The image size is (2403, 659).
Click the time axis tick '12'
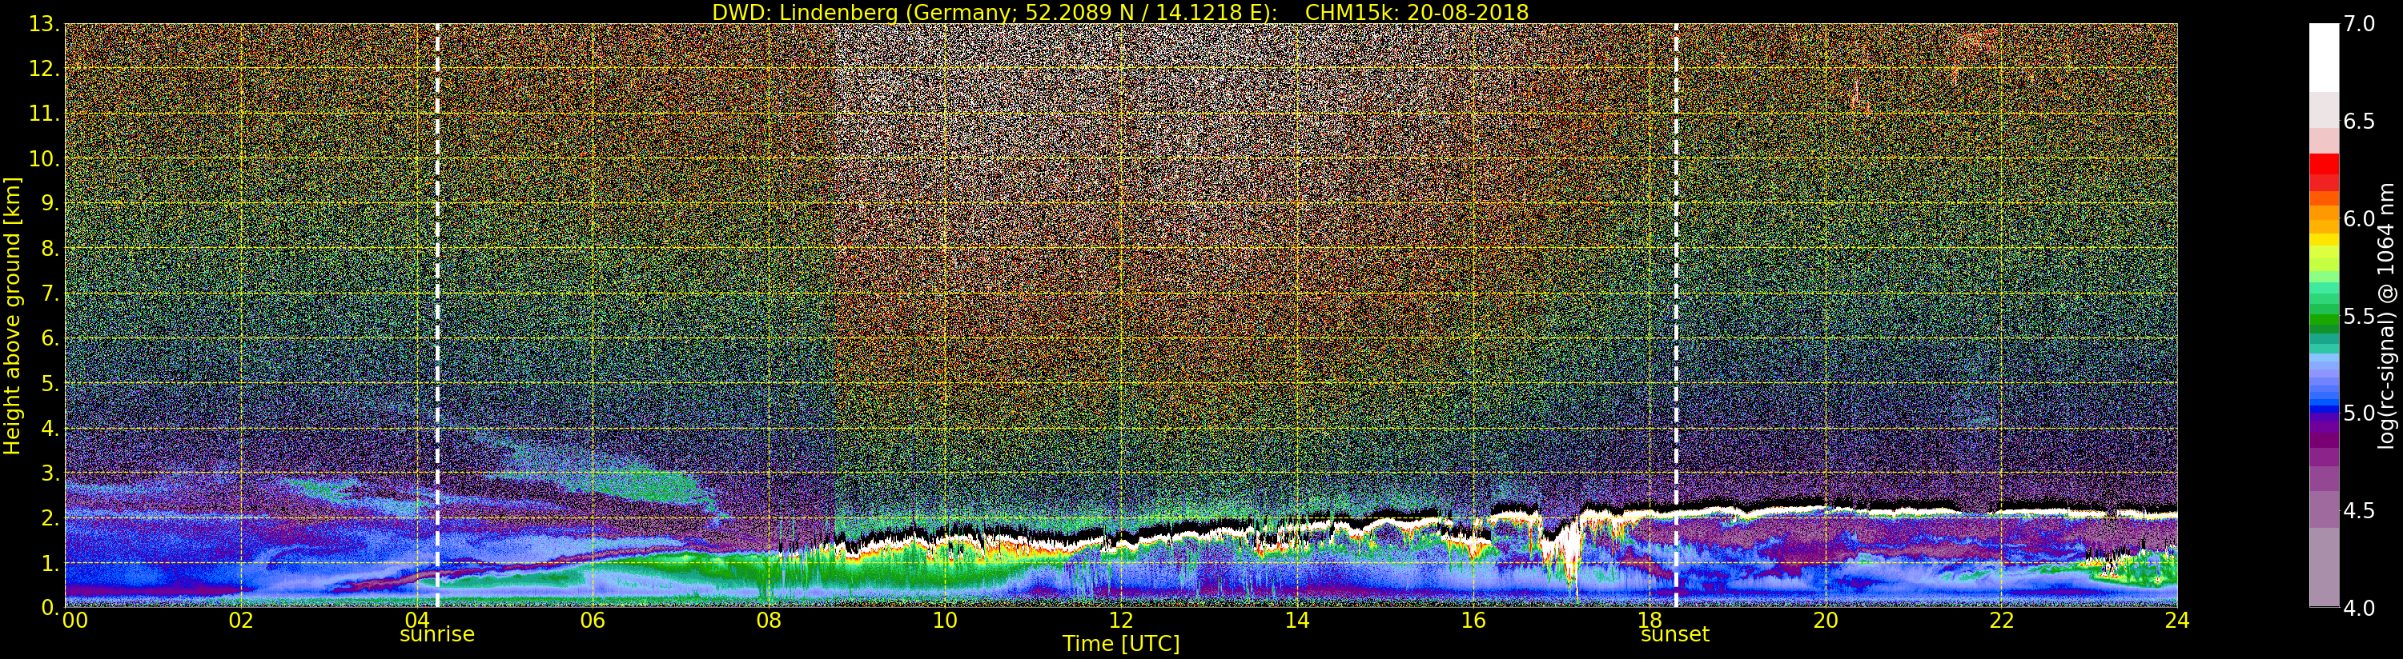tap(1120, 621)
